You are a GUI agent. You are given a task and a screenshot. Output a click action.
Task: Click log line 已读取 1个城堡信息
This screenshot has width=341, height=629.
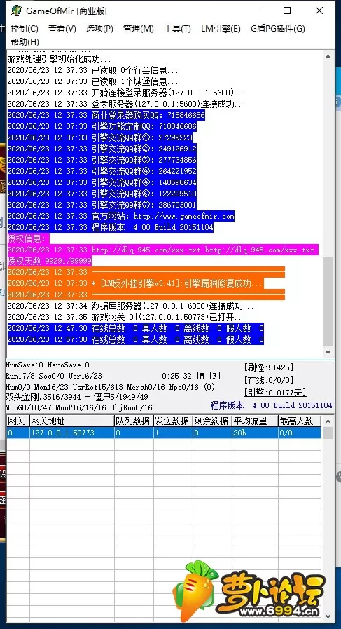coord(92,82)
